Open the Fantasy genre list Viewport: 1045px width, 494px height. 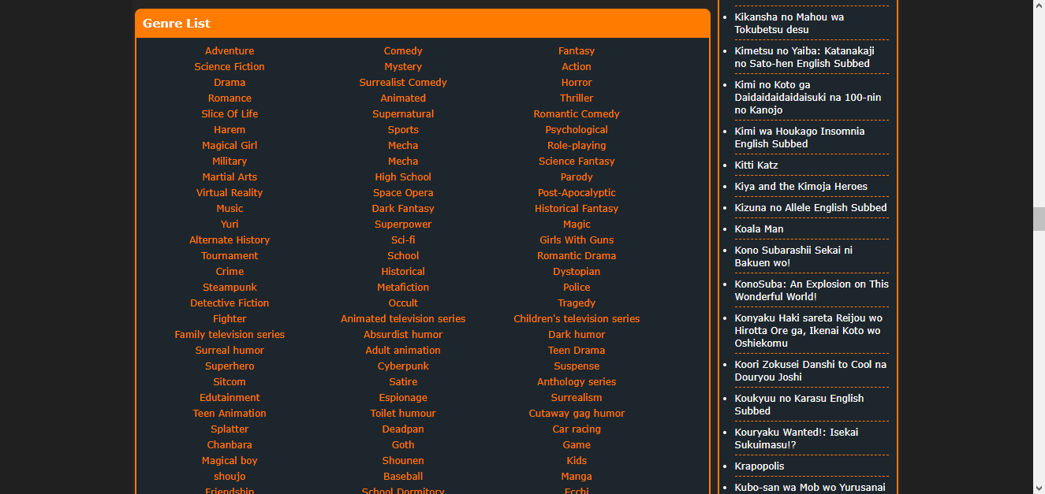click(x=577, y=50)
